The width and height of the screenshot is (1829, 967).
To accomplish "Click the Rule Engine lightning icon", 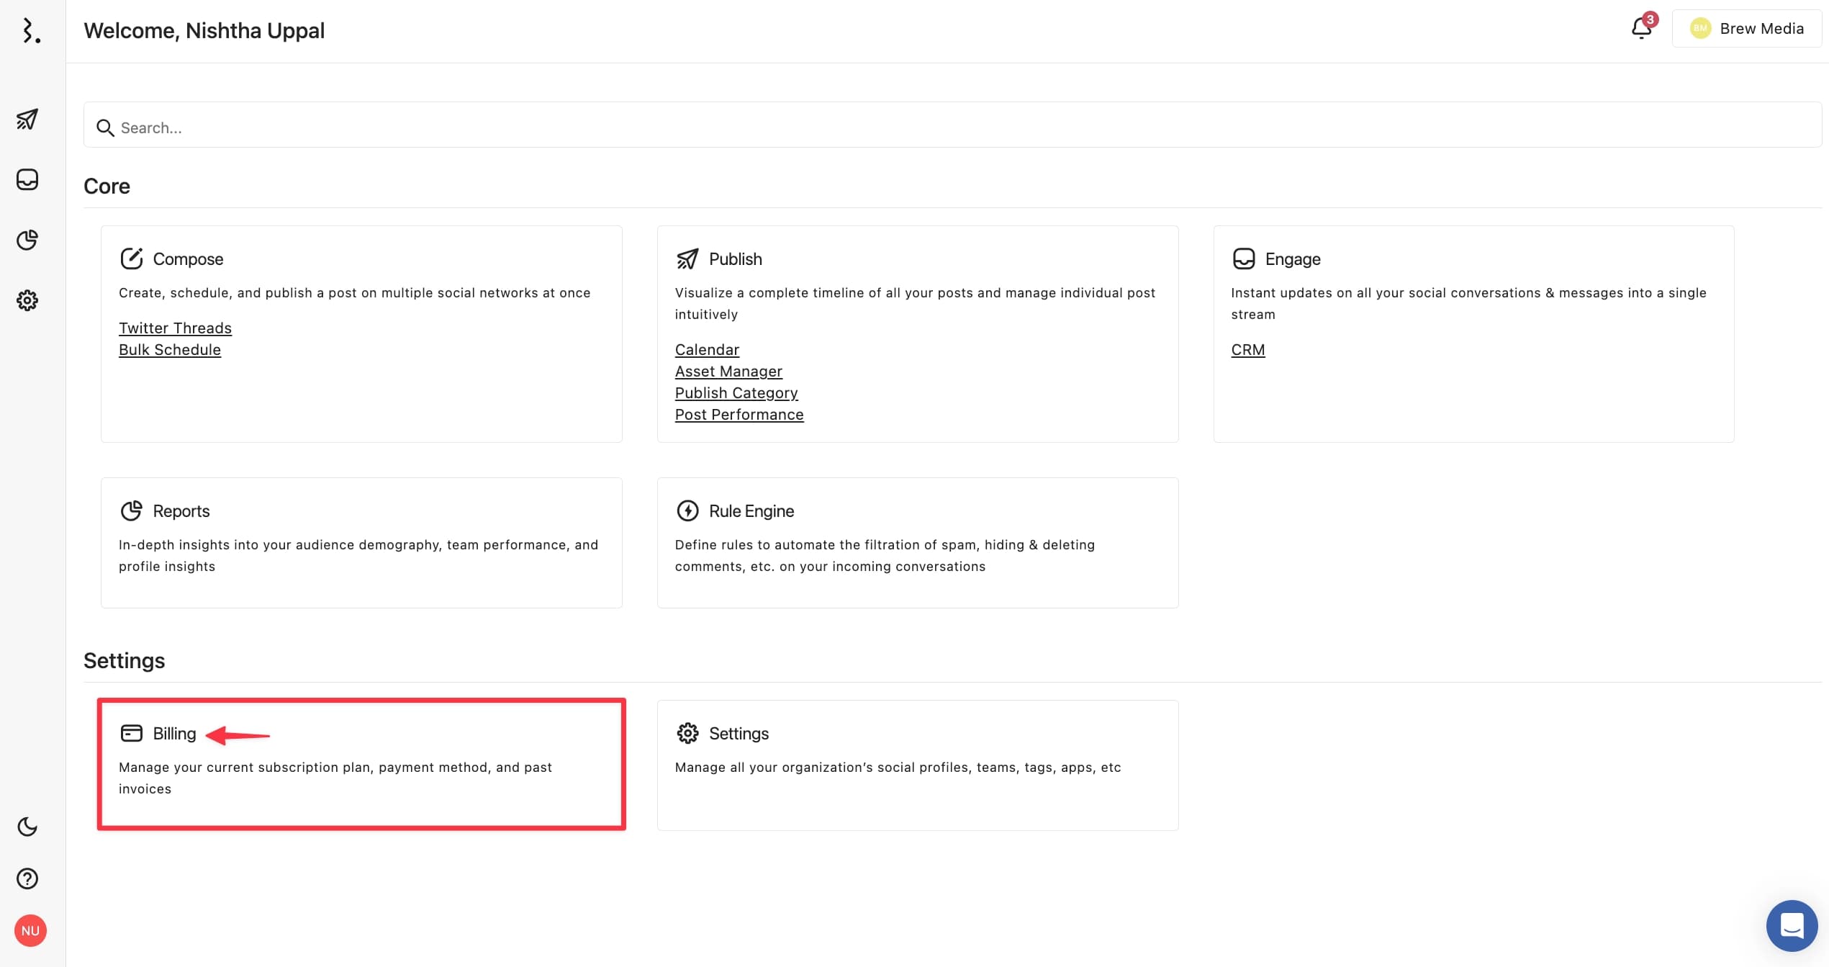I will pos(686,510).
